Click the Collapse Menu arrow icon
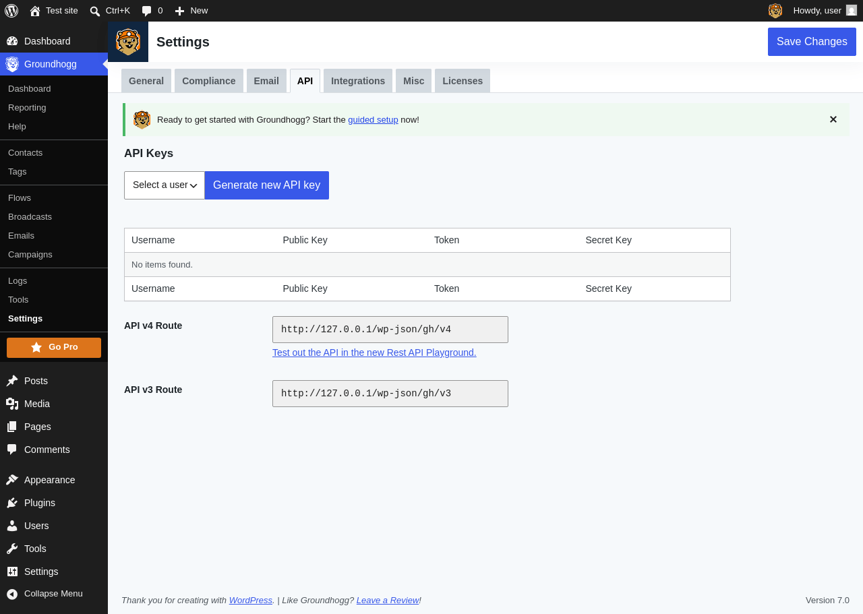Viewport: 863px width, 614px height. [12, 594]
